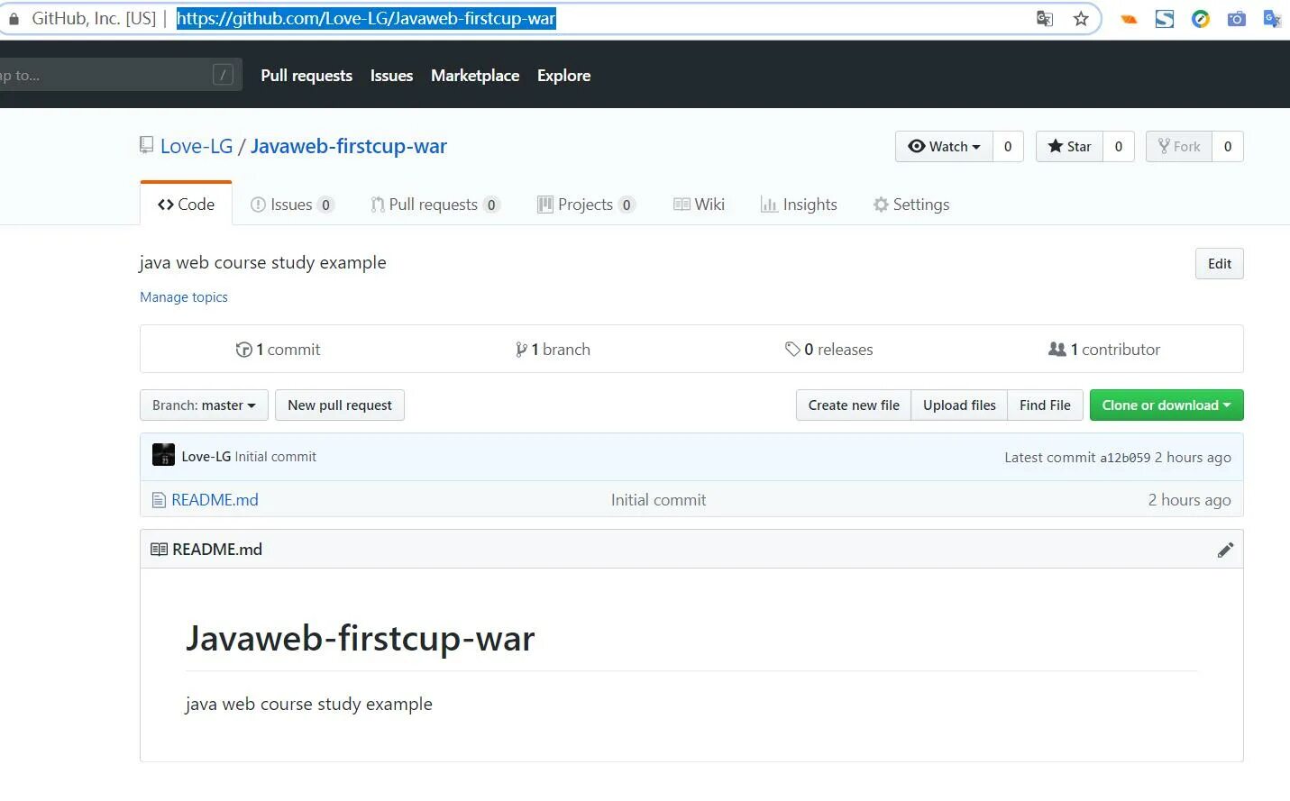Click the bookmark star in the address bar

[x=1080, y=18]
